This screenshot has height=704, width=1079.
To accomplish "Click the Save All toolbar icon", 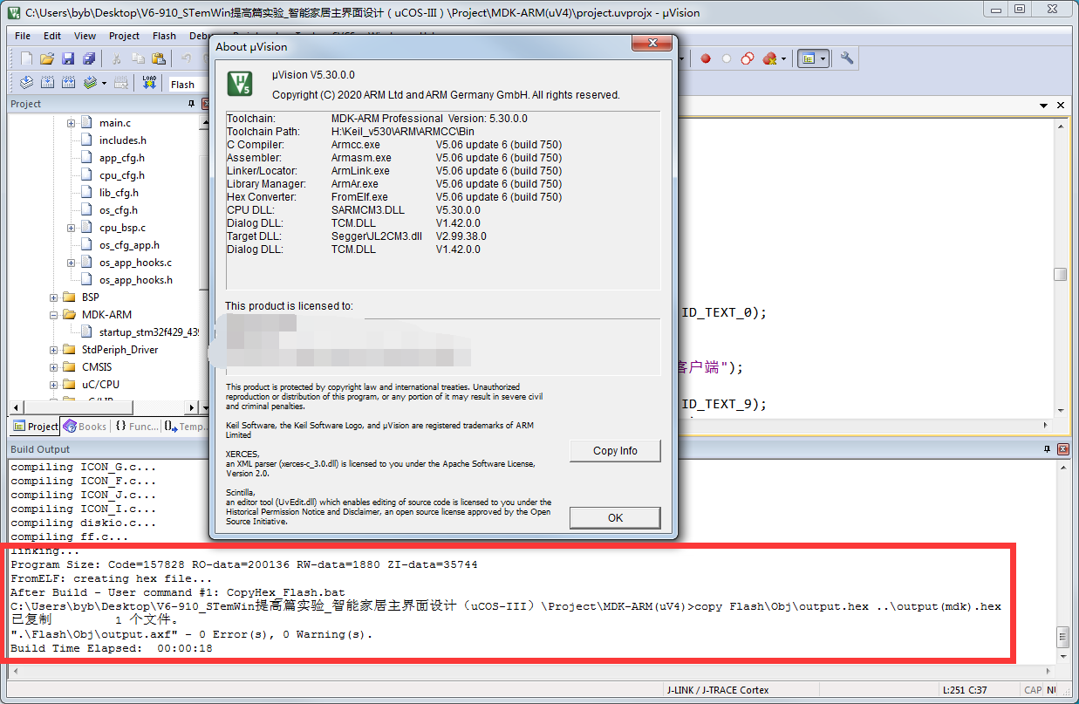I will click(x=89, y=58).
